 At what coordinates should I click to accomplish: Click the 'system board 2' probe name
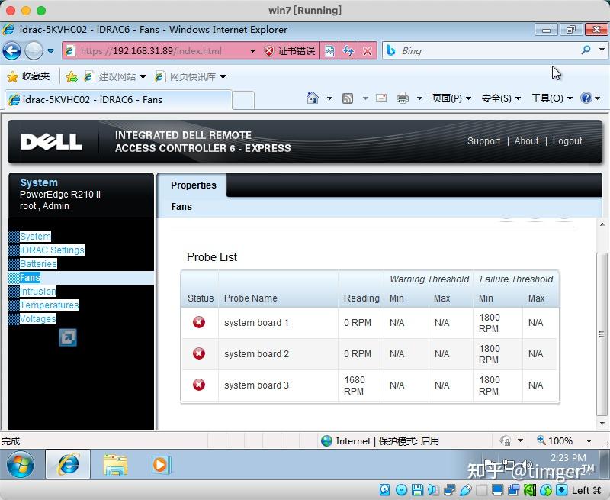(x=256, y=354)
